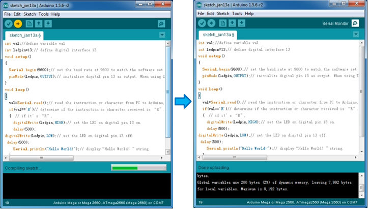Click editor scroll-down arrow in left window
The height and width of the screenshot is (209, 368).
167,152
